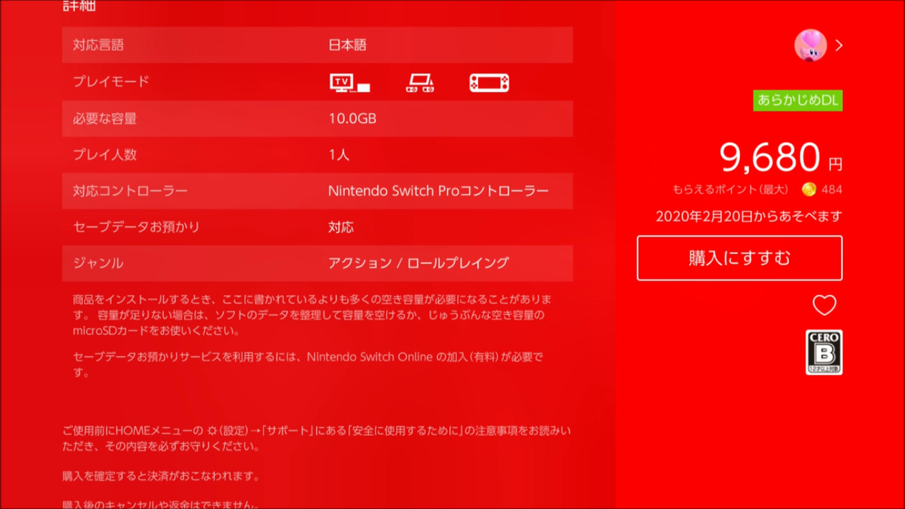Click the 1人 player count value
The width and height of the screenshot is (905, 509).
[339, 155]
